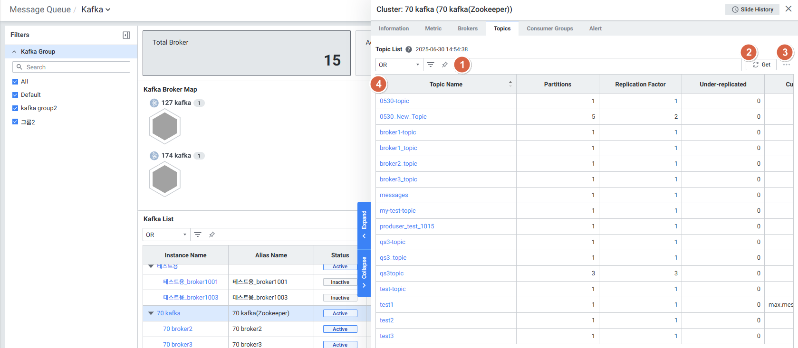Viewport: 798px width, 348px height.
Task: Open the Consumer Groups tab
Action: [549, 28]
